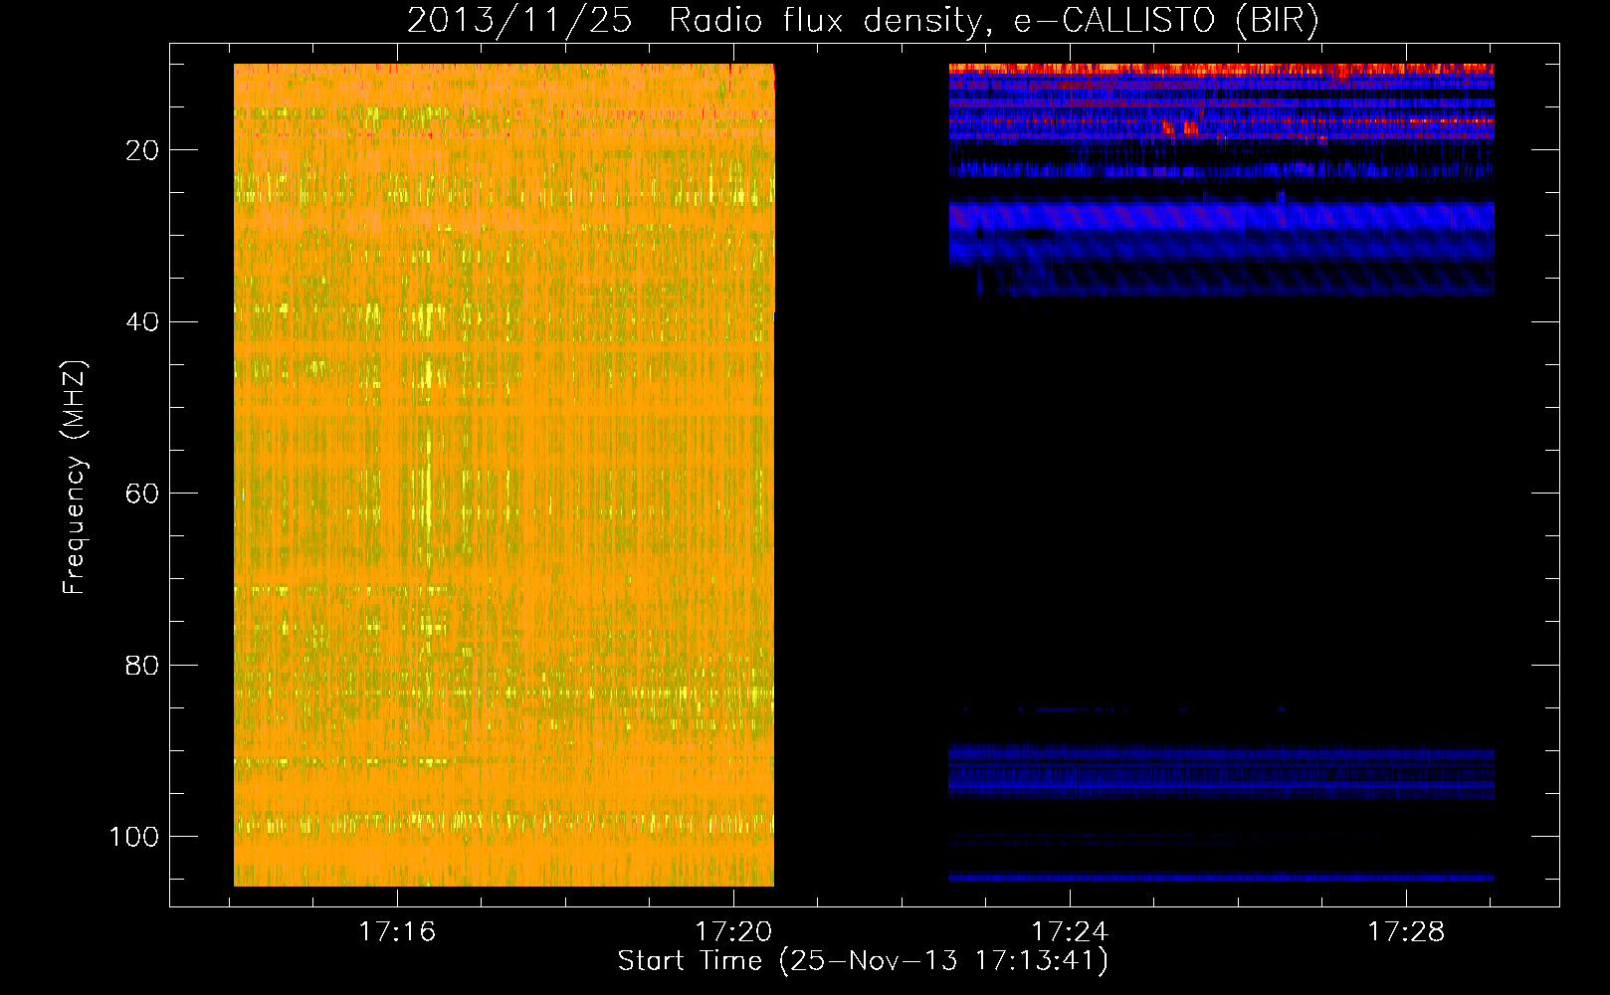The height and width of the screenshot is (995, 1610).
Task: Click the 80 MHz frequency tick label
Action: point(142,666)
